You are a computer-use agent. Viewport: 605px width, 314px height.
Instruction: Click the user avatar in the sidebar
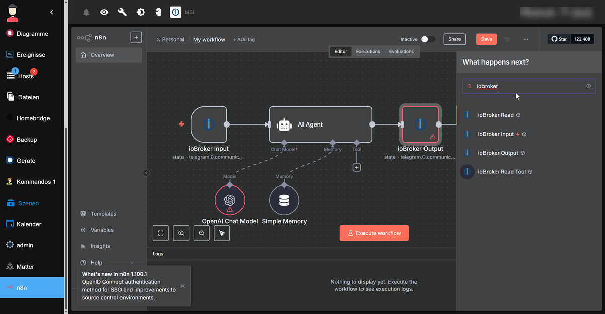point(13,12)
